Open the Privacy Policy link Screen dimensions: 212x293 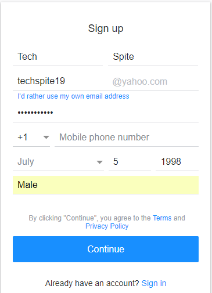107,226
